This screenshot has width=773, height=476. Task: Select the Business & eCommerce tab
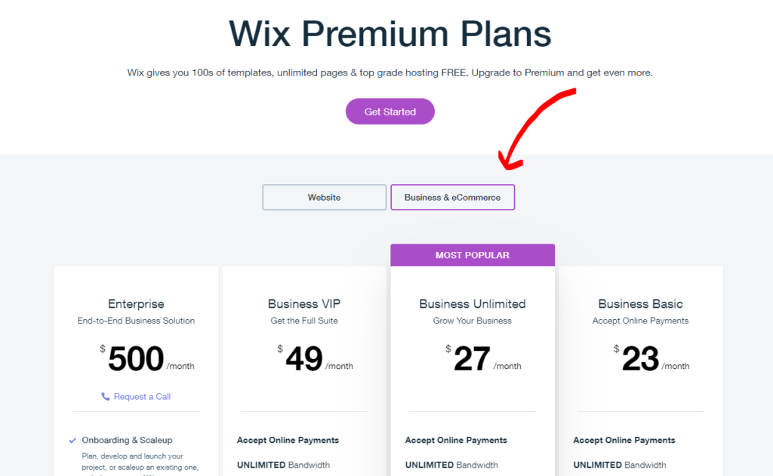point(453,197)
